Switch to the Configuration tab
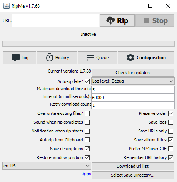This screenshot has height=182, width=177. [x=146, y=58]
